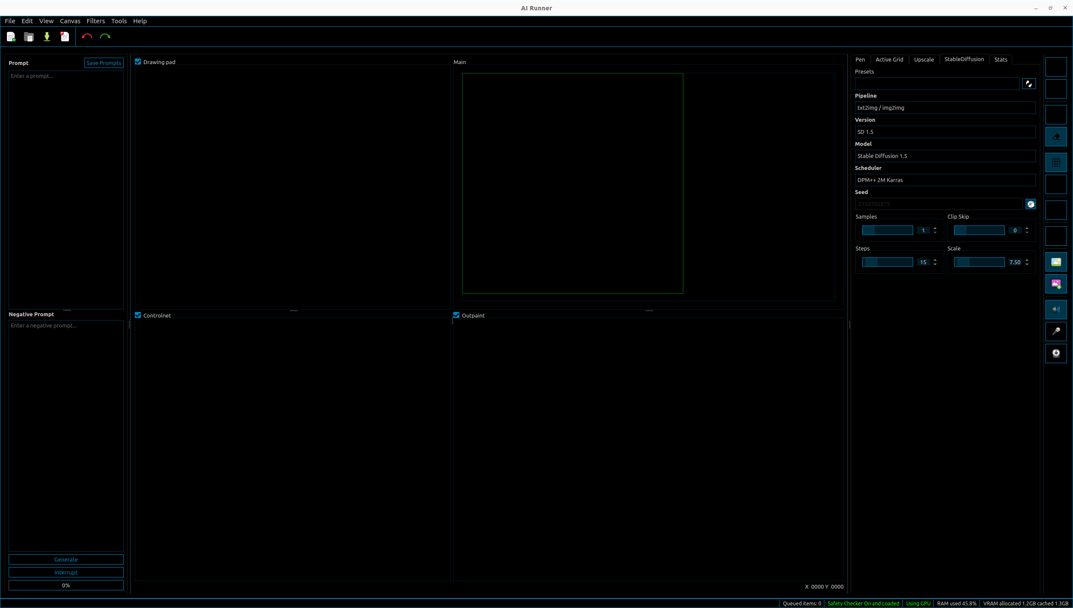Toggle the Drawing pad checkbox
This screenshot has height=608, width=1073.
pyautogui.click(x=139, y=62)
